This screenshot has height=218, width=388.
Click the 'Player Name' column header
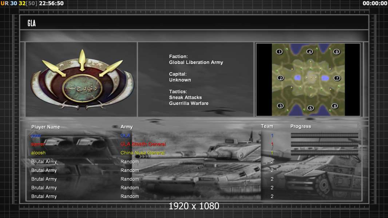pos(45,127)
